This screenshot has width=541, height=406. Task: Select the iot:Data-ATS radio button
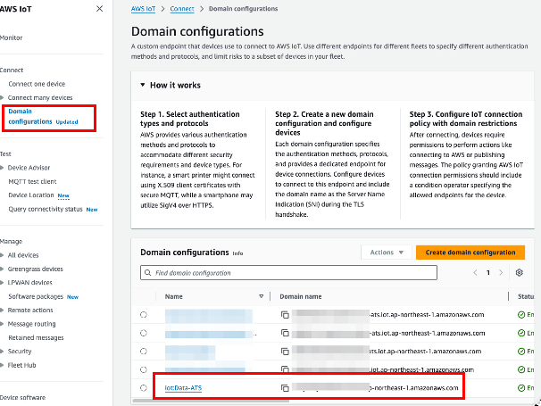coord(144,388)
